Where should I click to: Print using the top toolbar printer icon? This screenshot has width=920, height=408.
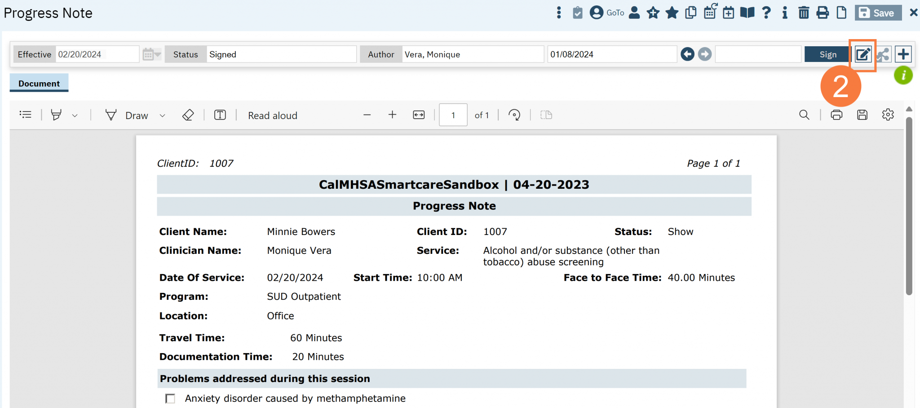[x=823, y=13]
